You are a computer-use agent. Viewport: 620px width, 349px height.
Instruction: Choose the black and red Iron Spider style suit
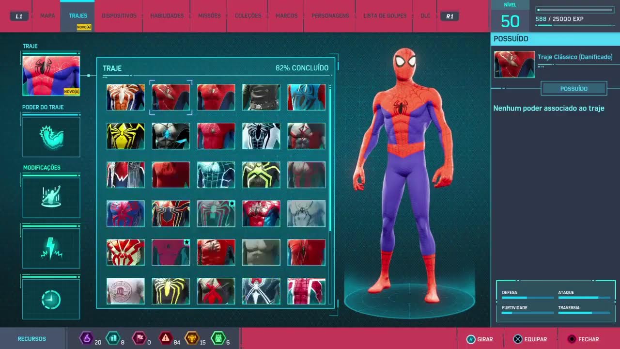(171, 213)
